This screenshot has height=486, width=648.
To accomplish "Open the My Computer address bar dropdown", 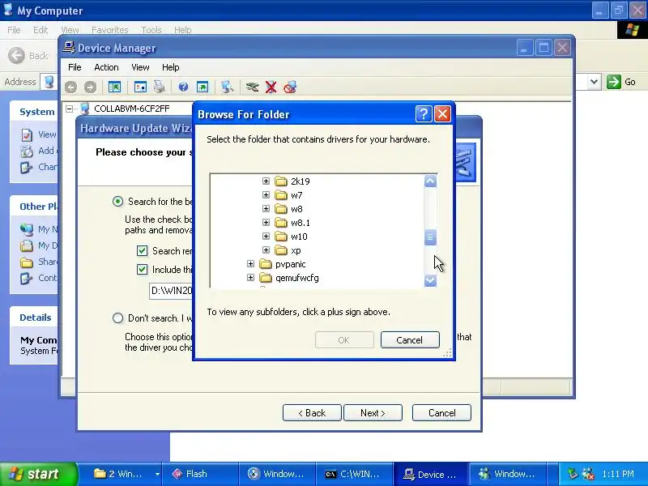I will 594,82.
